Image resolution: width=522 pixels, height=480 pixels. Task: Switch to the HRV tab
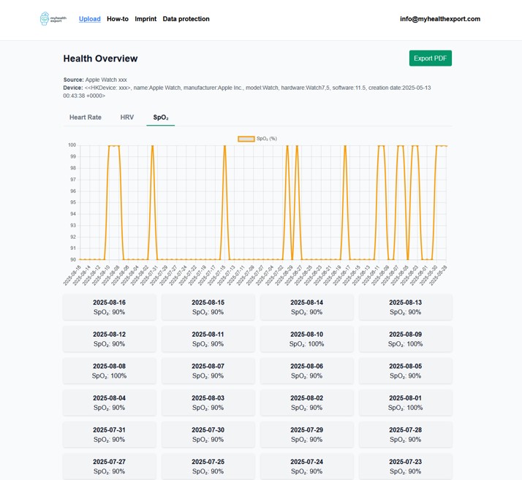(x=127, y=117)
